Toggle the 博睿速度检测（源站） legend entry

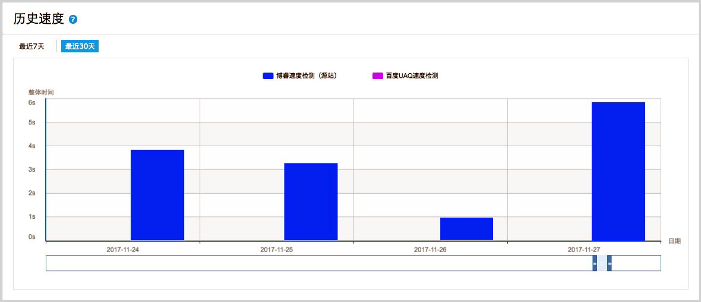click(299, 76)
